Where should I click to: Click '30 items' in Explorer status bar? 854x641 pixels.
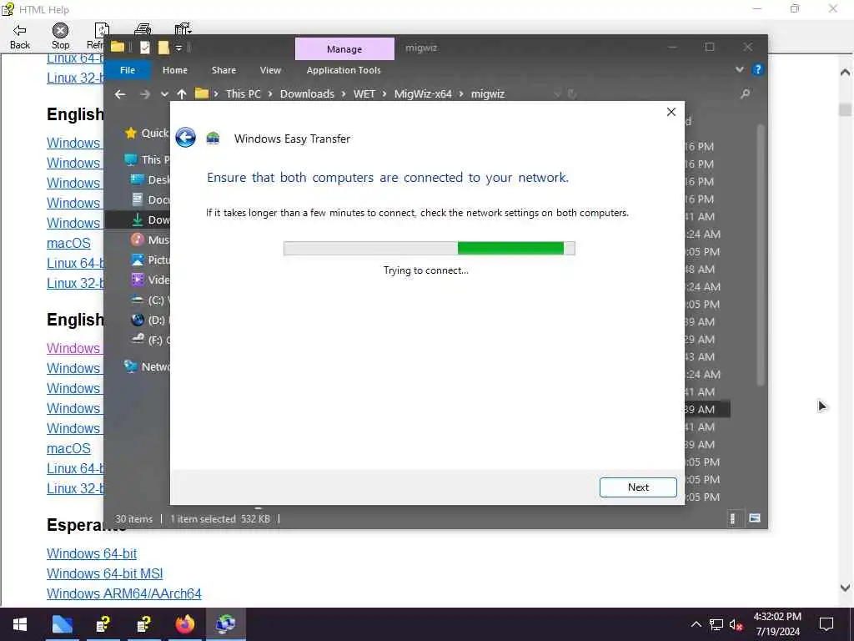click(x=134, y=519)
